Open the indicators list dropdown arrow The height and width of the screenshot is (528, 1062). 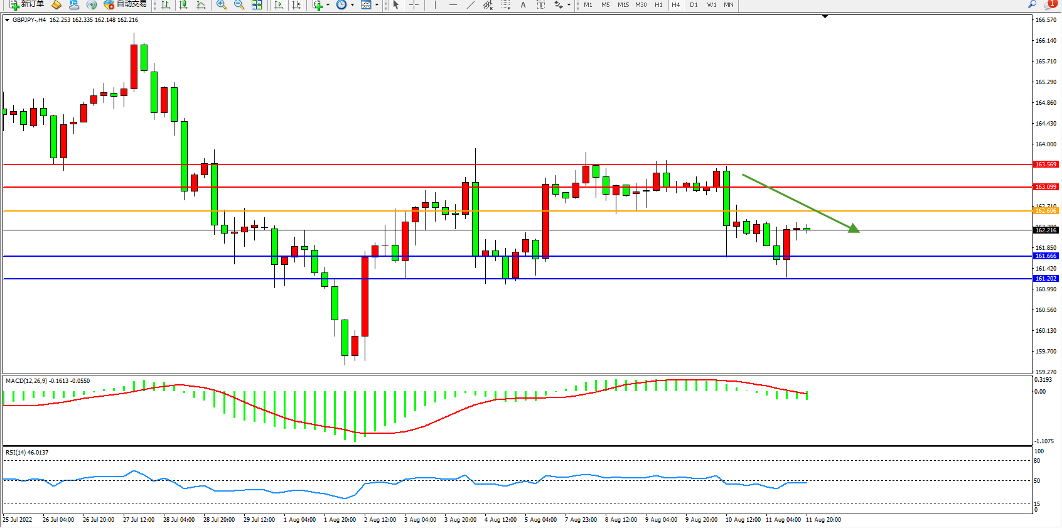pyautogui.click(x=328, y=5)
